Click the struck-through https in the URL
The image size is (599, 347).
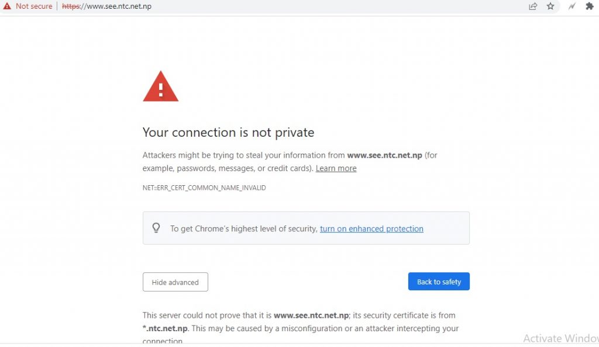coord(71,6)
